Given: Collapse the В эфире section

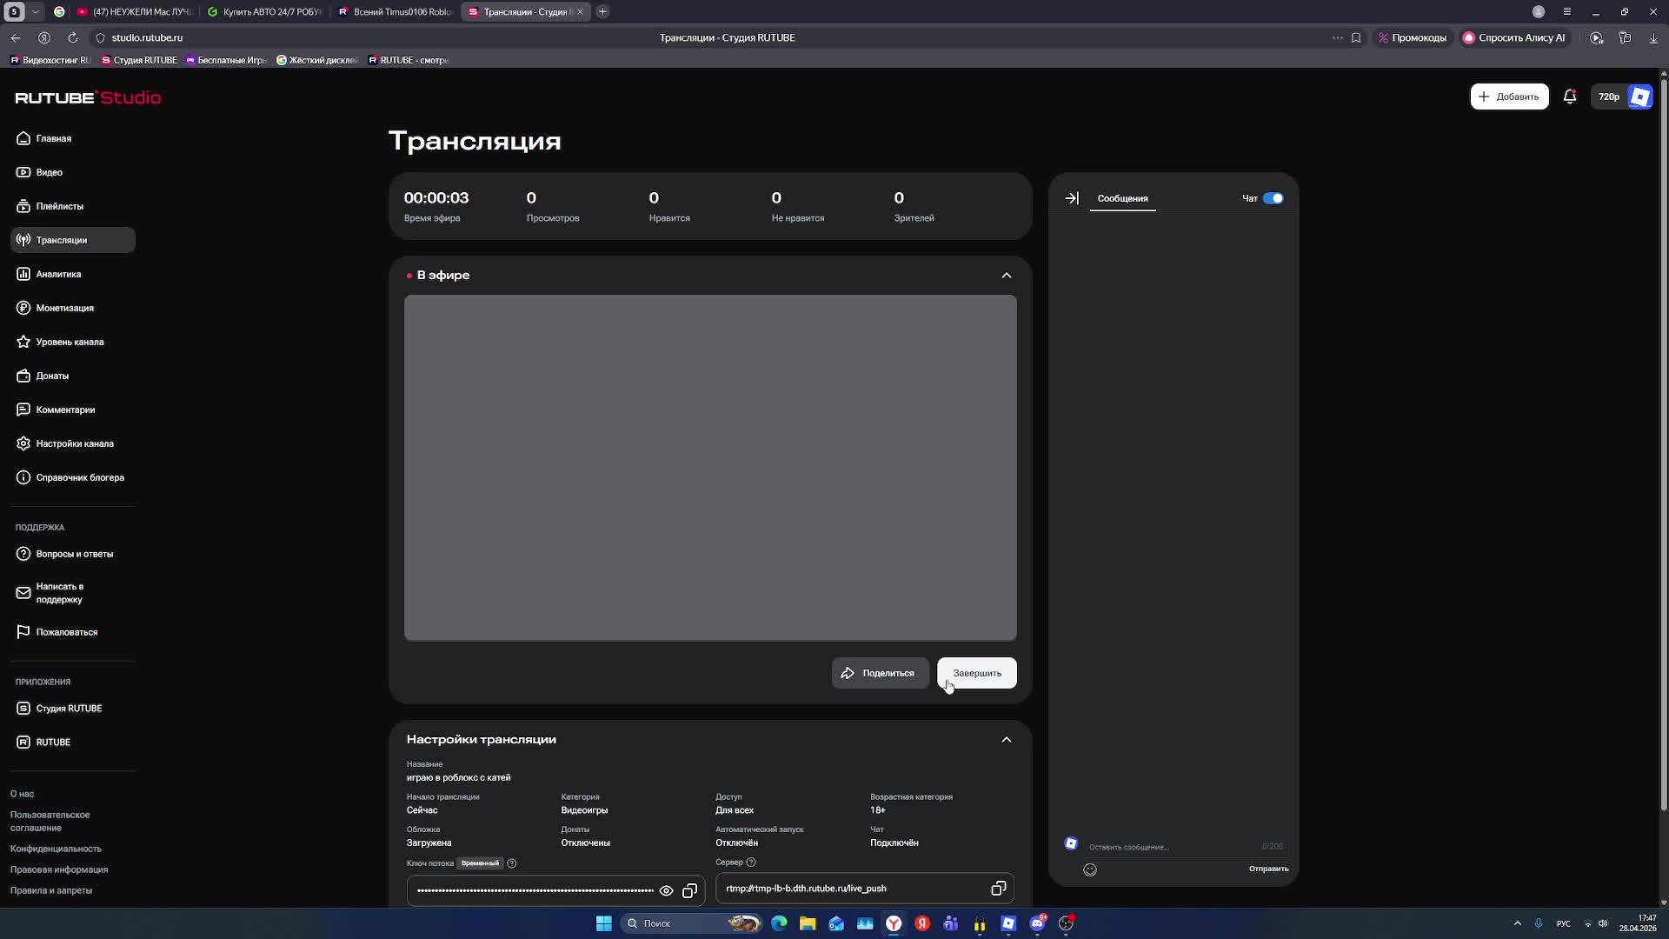Looking at the screenshot, I should (1007, 276).
